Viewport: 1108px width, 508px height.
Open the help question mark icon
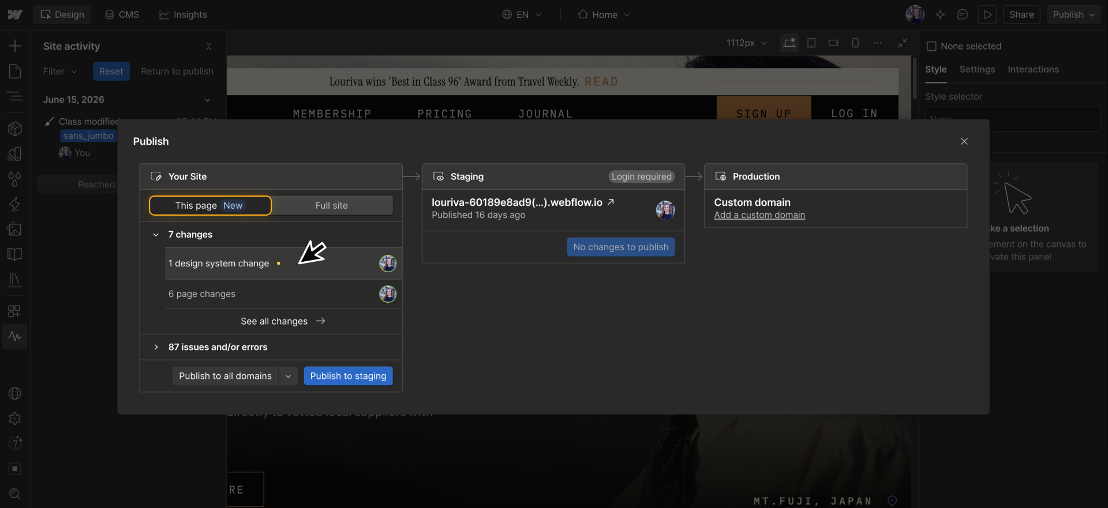[x=15, y=443]
